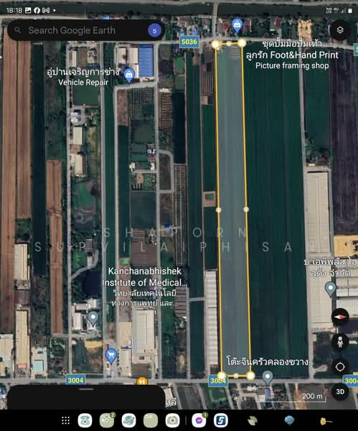Open the map layers button

[340, 30]
